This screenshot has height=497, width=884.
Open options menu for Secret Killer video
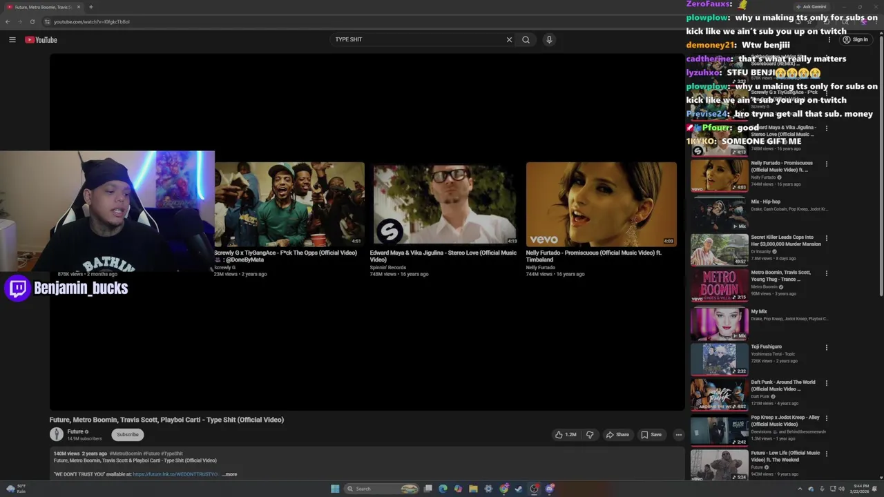tap(826, 238)
